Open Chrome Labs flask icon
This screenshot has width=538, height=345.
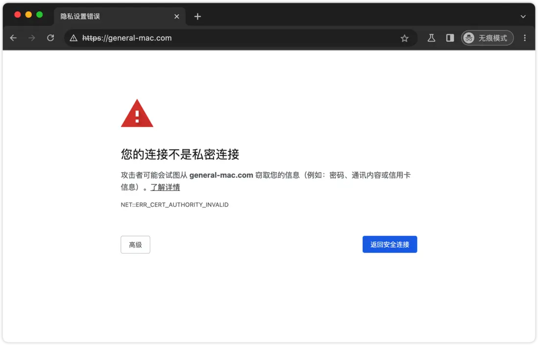431,38
